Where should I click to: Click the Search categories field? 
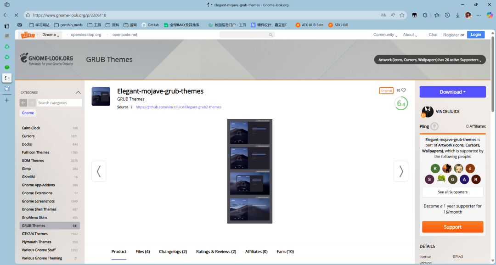point(59,103)
